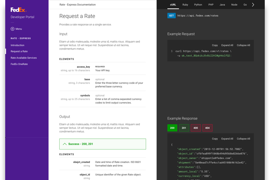Collapse All in Example Response
This screenshot has height=180, width=270.
click(x=243, y=139)
